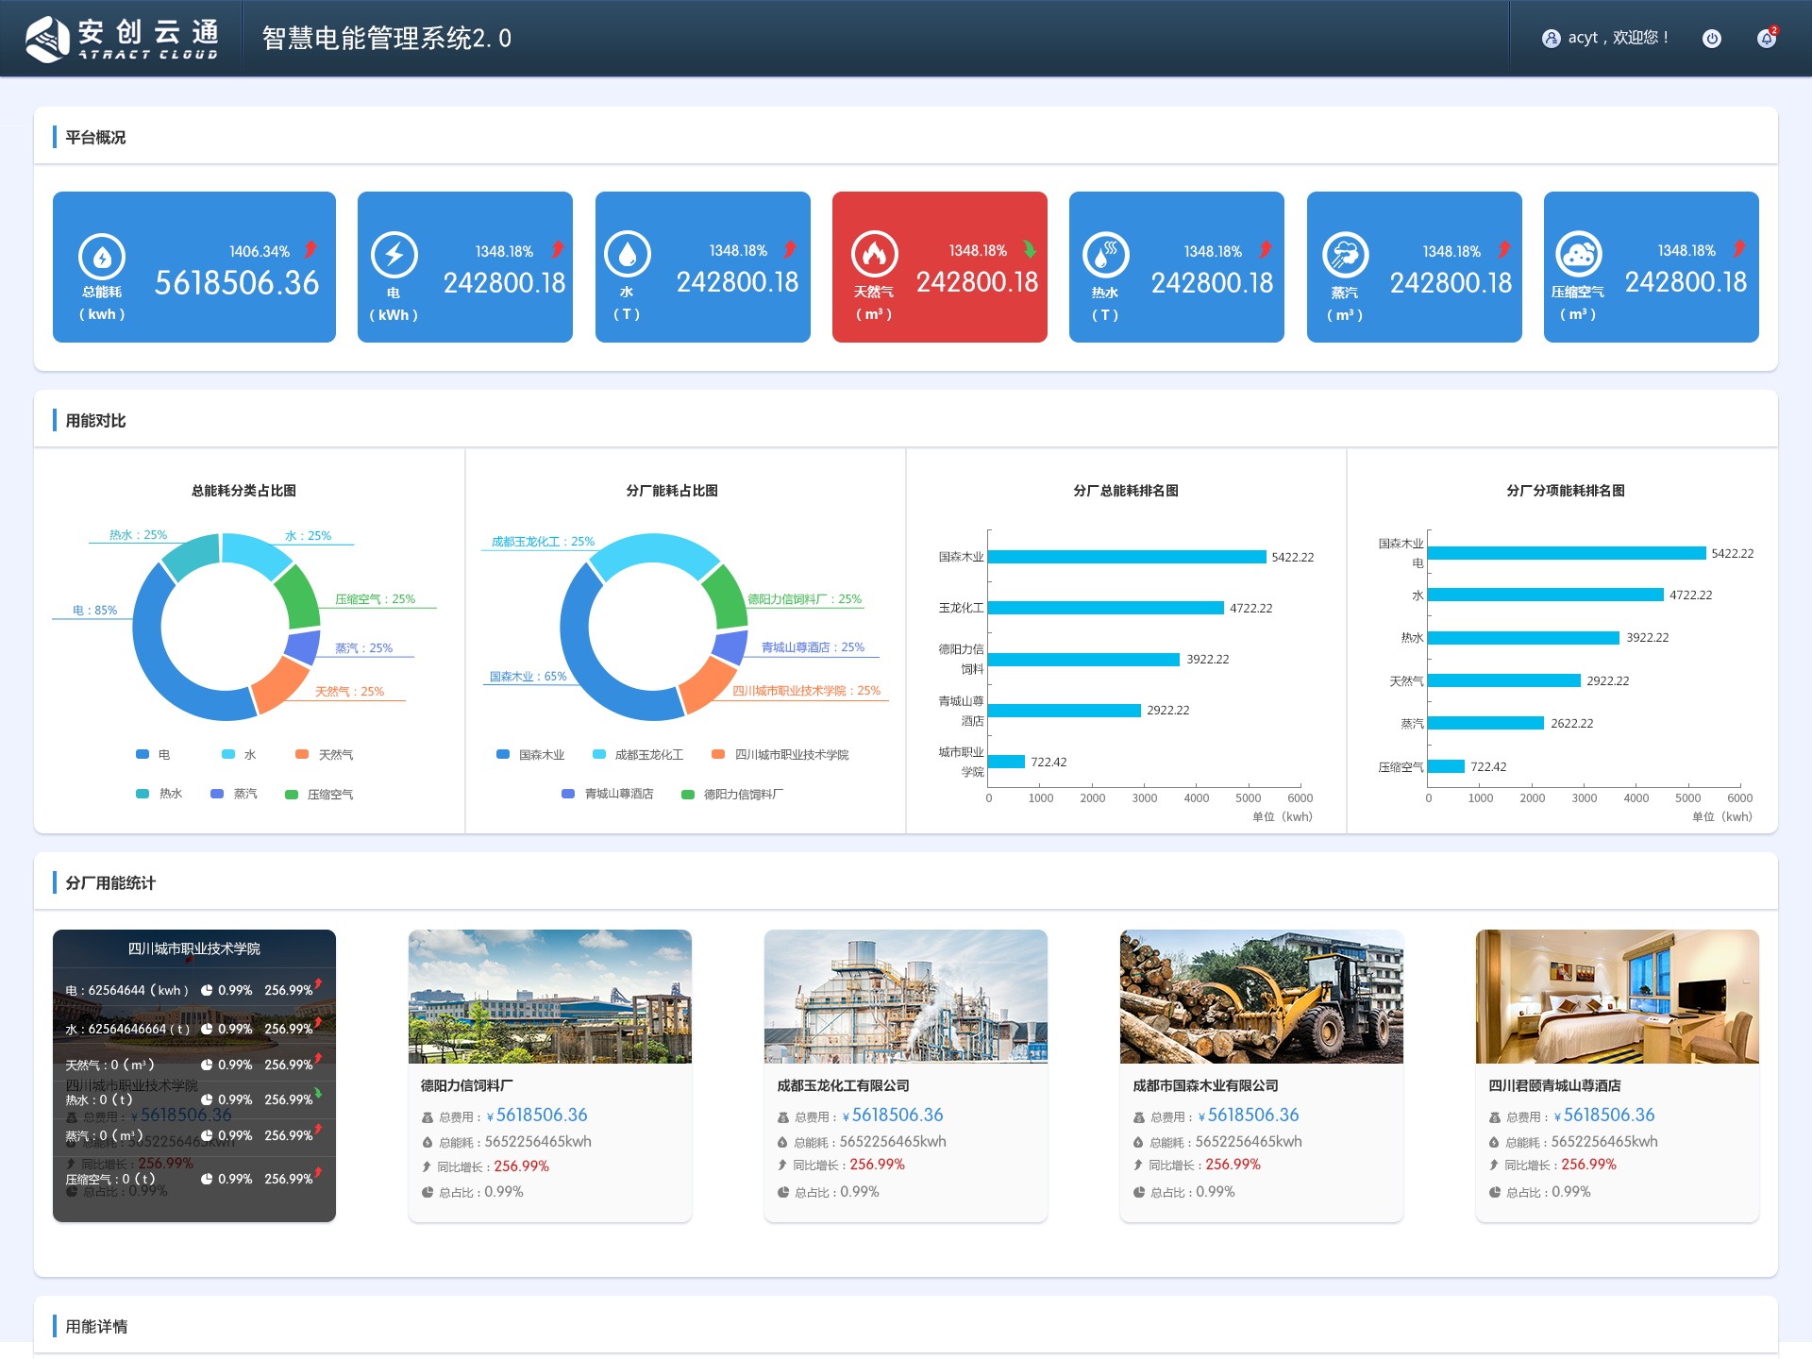This screenshot has height=1359, width=1812.
Task: Click the hot water icon
Action: tap(1105, 255)
